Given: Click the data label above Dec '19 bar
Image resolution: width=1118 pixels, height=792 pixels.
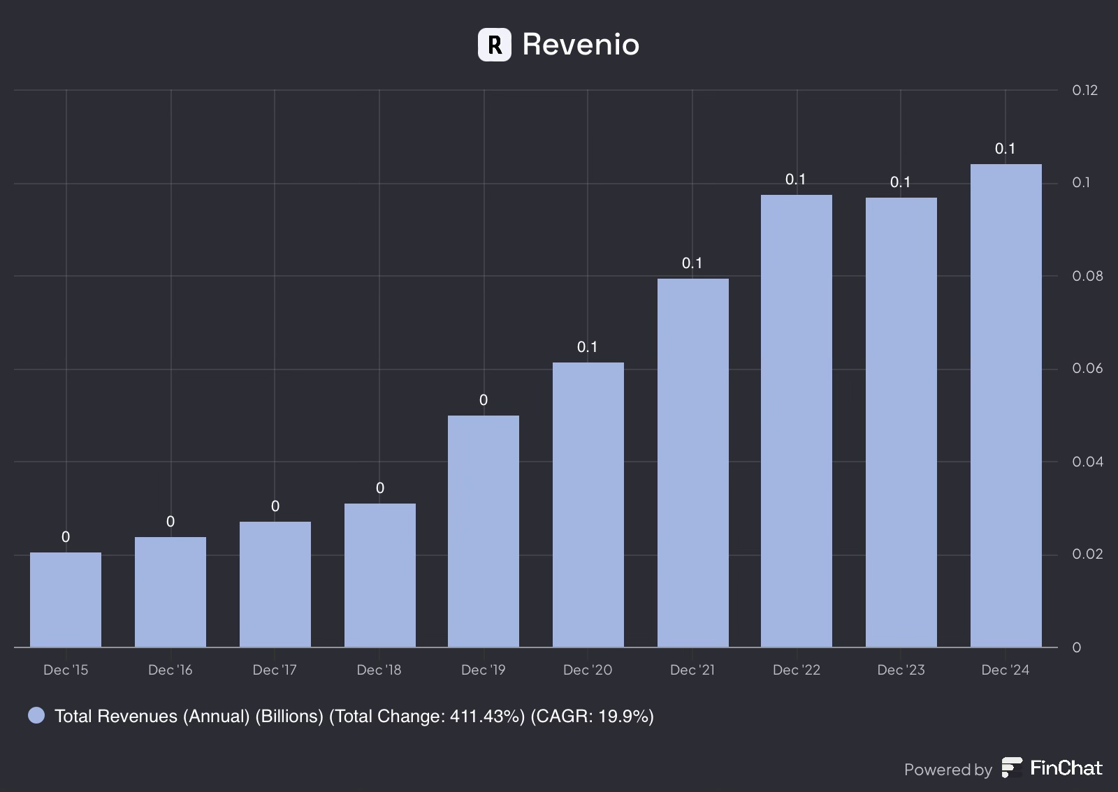Looking at the screenshot, I should tap(484, 400).
